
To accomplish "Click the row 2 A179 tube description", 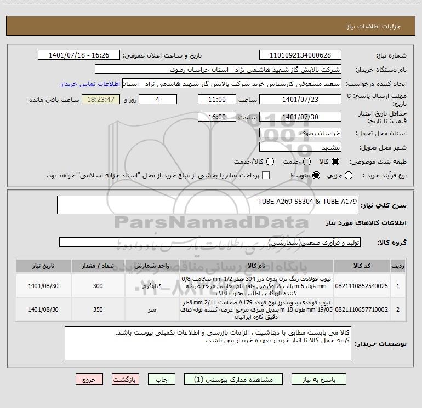I will [256, 309].
